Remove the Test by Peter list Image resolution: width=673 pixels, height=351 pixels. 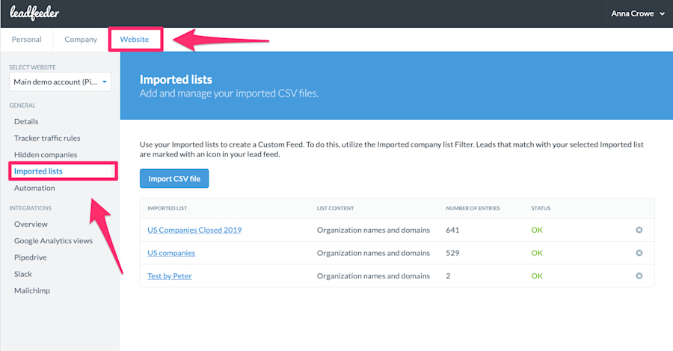639,276
